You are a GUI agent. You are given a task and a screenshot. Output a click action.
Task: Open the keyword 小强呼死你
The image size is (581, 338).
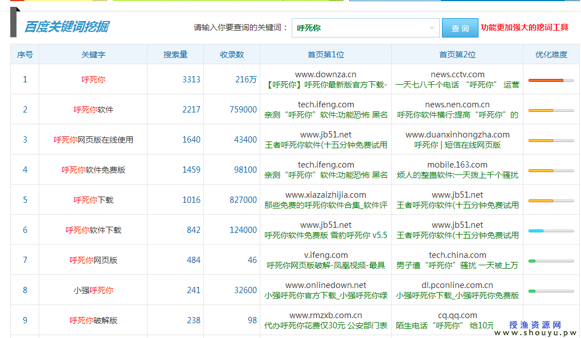point(93,290)
